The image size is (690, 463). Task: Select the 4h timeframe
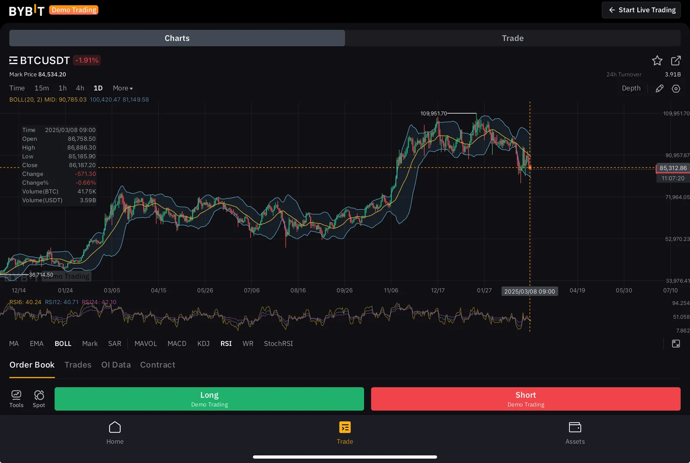(80, 88)
